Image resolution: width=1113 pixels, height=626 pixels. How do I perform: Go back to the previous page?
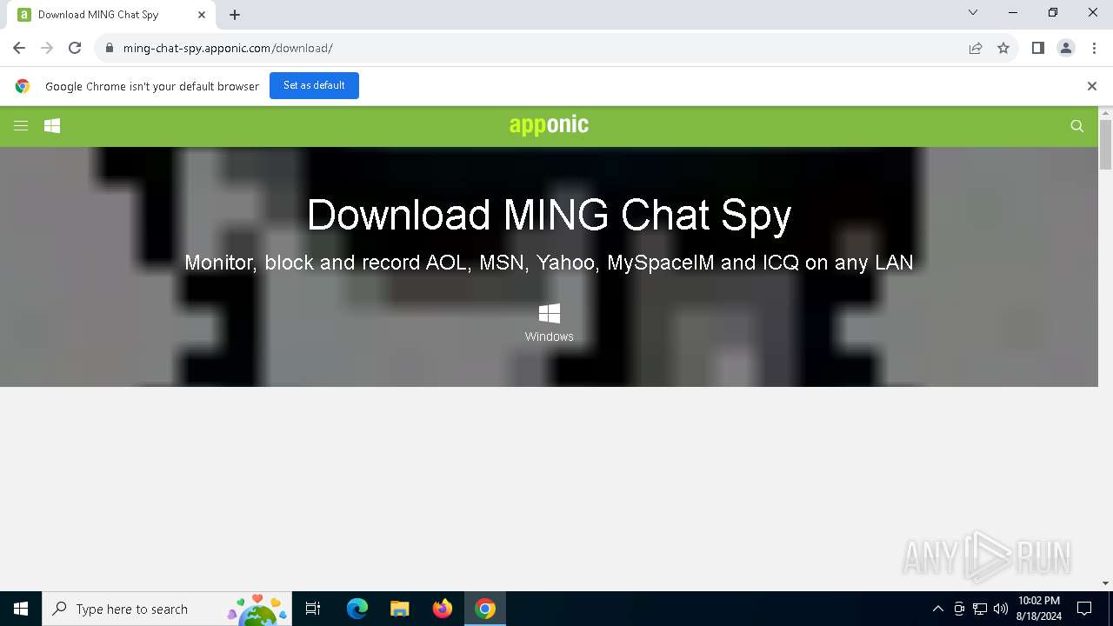click(x=19, y=48)
